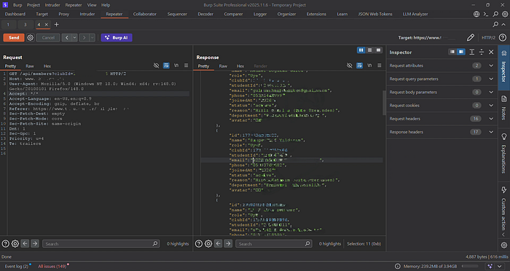This screenshot has width=510, height=271.
Task: Click the Burp AI button
Action: pyautogui.click(x=117, y=38)
